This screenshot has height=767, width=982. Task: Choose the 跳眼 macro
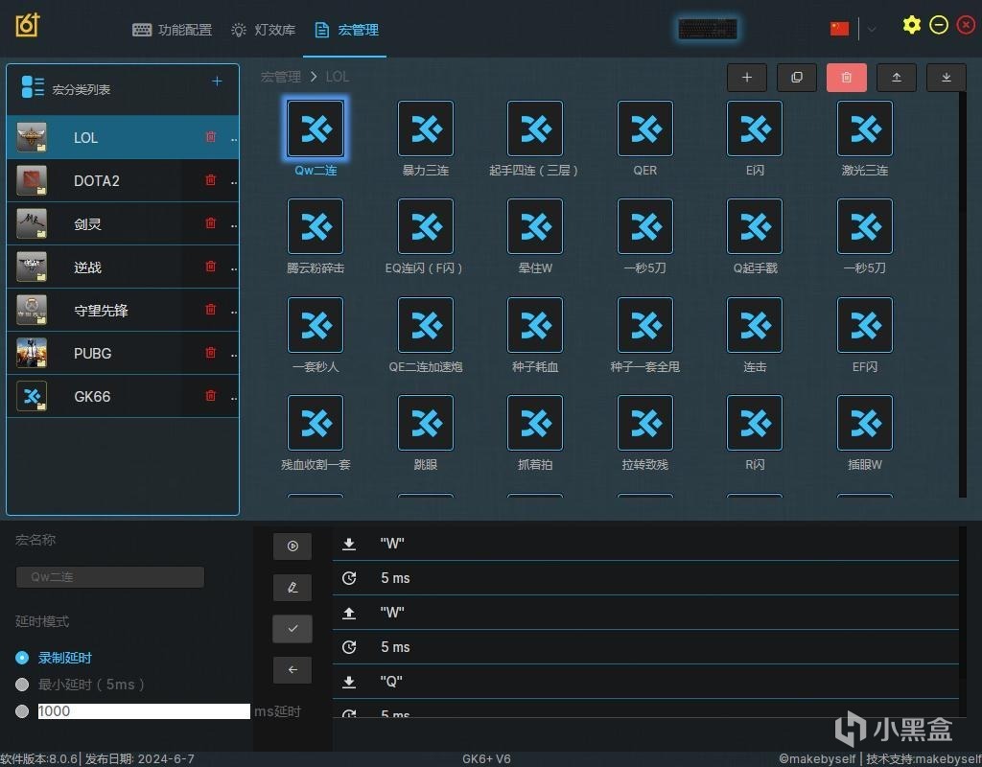425,423
